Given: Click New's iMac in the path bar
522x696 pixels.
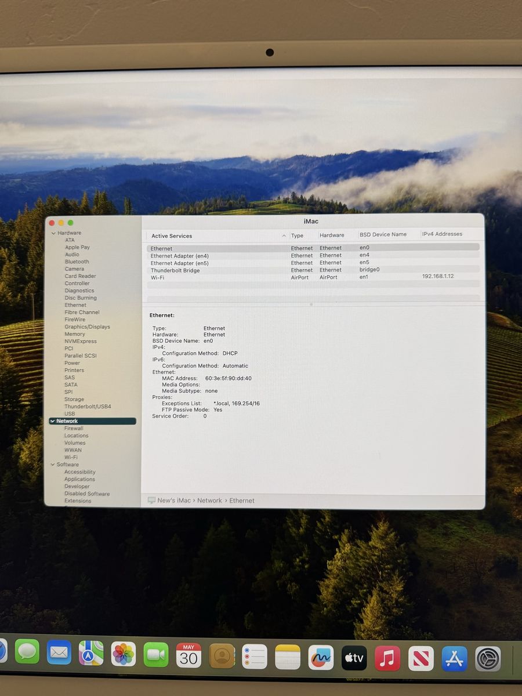Looking at the screenshot, I should pyautogui.click(x=174, y=501).
